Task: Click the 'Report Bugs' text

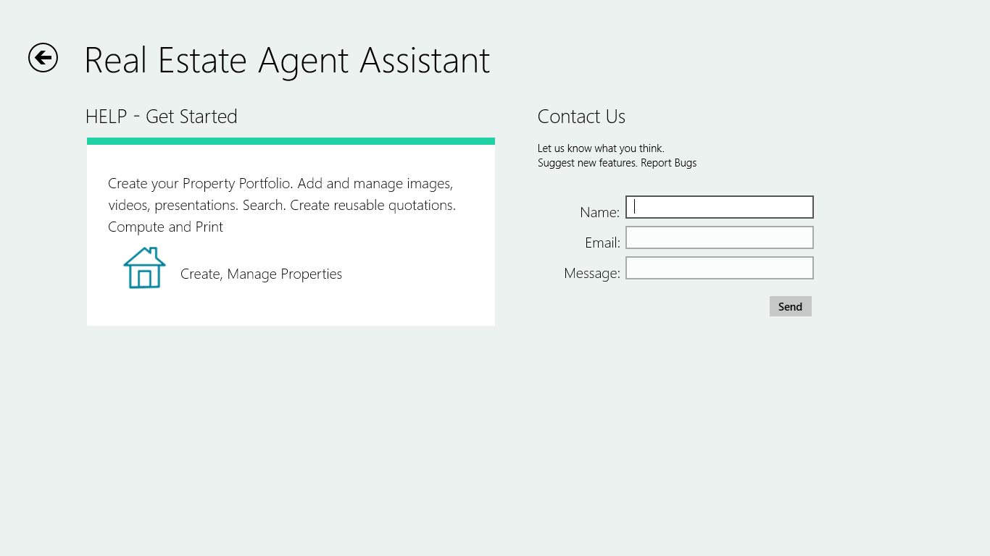Action: (x=668, y=163)
